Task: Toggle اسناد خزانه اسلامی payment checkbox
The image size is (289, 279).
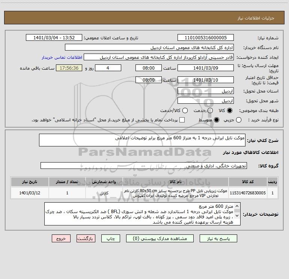Action: pos(182,120)
